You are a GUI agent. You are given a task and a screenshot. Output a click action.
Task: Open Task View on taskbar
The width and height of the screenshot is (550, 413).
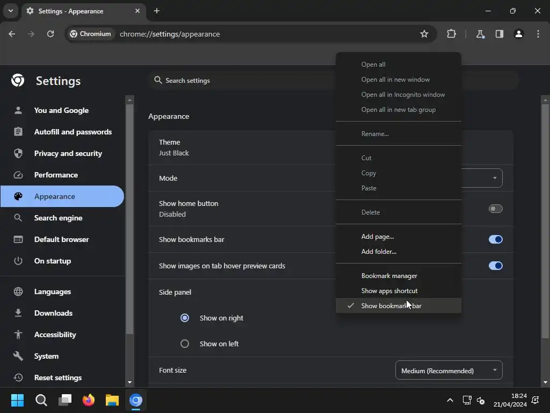tap(65, 400)
